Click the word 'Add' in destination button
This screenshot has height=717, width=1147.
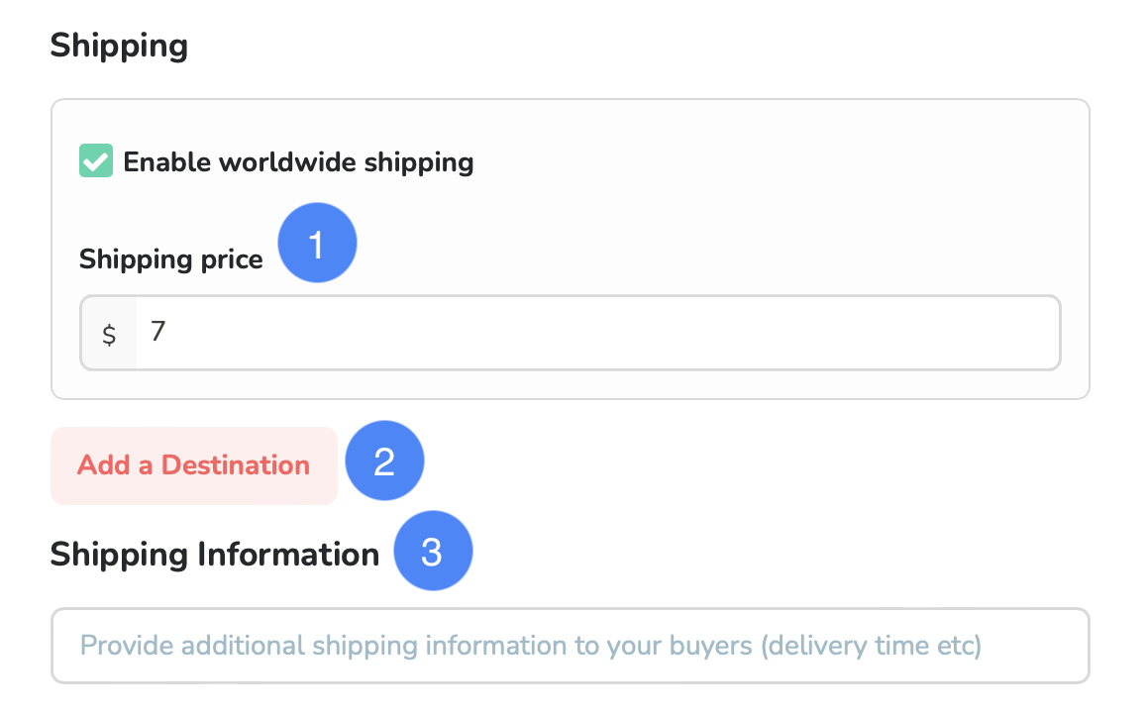coord(104,465)
